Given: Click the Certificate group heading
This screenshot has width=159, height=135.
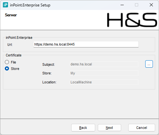Looking at the screenshot, I should pyautogui.click(x=13, y=55).
